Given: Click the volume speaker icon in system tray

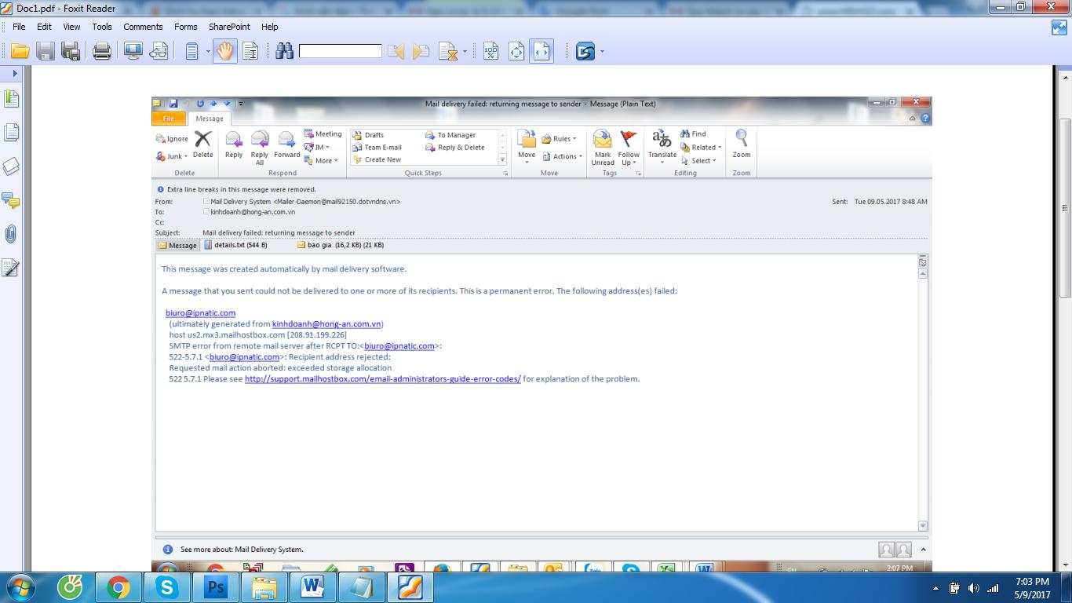Looking at the screenshot, I should click(x=973, y=588).
